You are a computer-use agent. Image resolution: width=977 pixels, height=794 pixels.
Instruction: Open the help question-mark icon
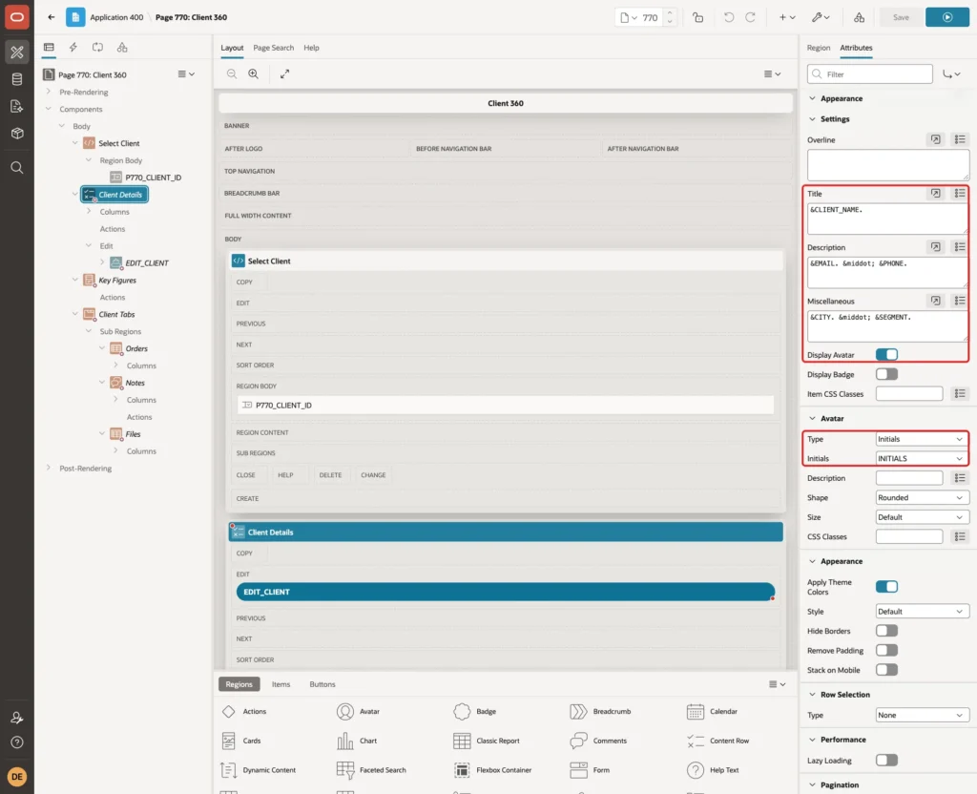[17, 742]
